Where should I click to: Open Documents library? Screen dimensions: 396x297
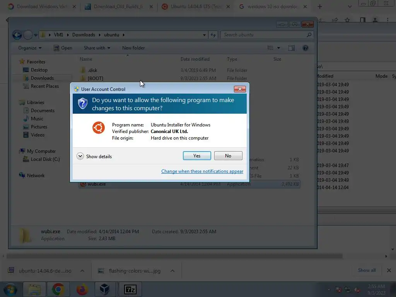pyautogui.click(x=39, y=110)
